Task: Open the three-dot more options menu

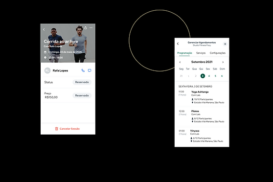Action: 91,28
